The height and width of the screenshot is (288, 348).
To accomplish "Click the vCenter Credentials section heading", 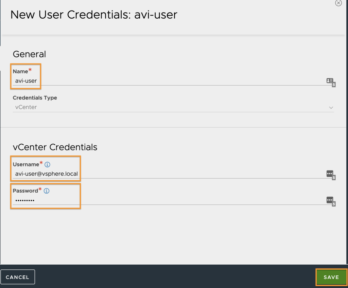I will [x=55, y=147].
